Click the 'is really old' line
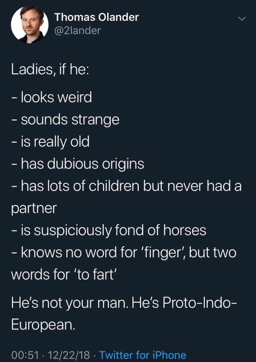This screenshot has width=256, height=362. pyautogui.click(x=51, y=141)
